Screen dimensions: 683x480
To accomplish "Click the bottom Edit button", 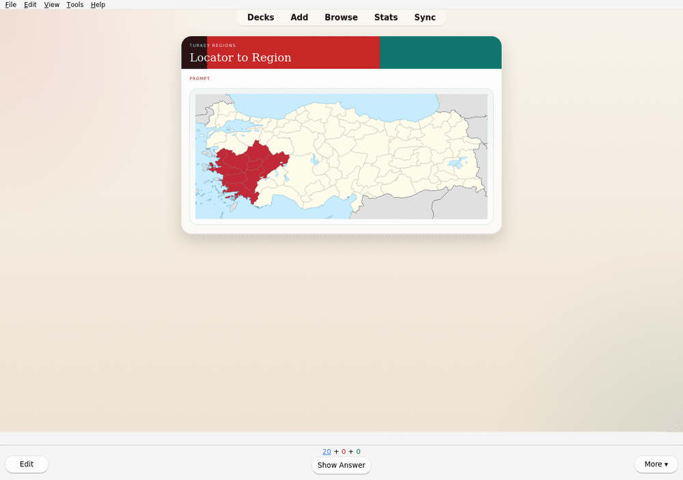I will 27,464.
